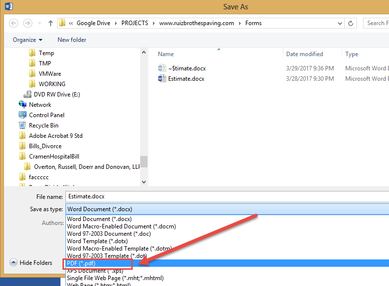Select the ~$timate.docx file
Screen dimensions: 389x286
click(x=187, y=68)
